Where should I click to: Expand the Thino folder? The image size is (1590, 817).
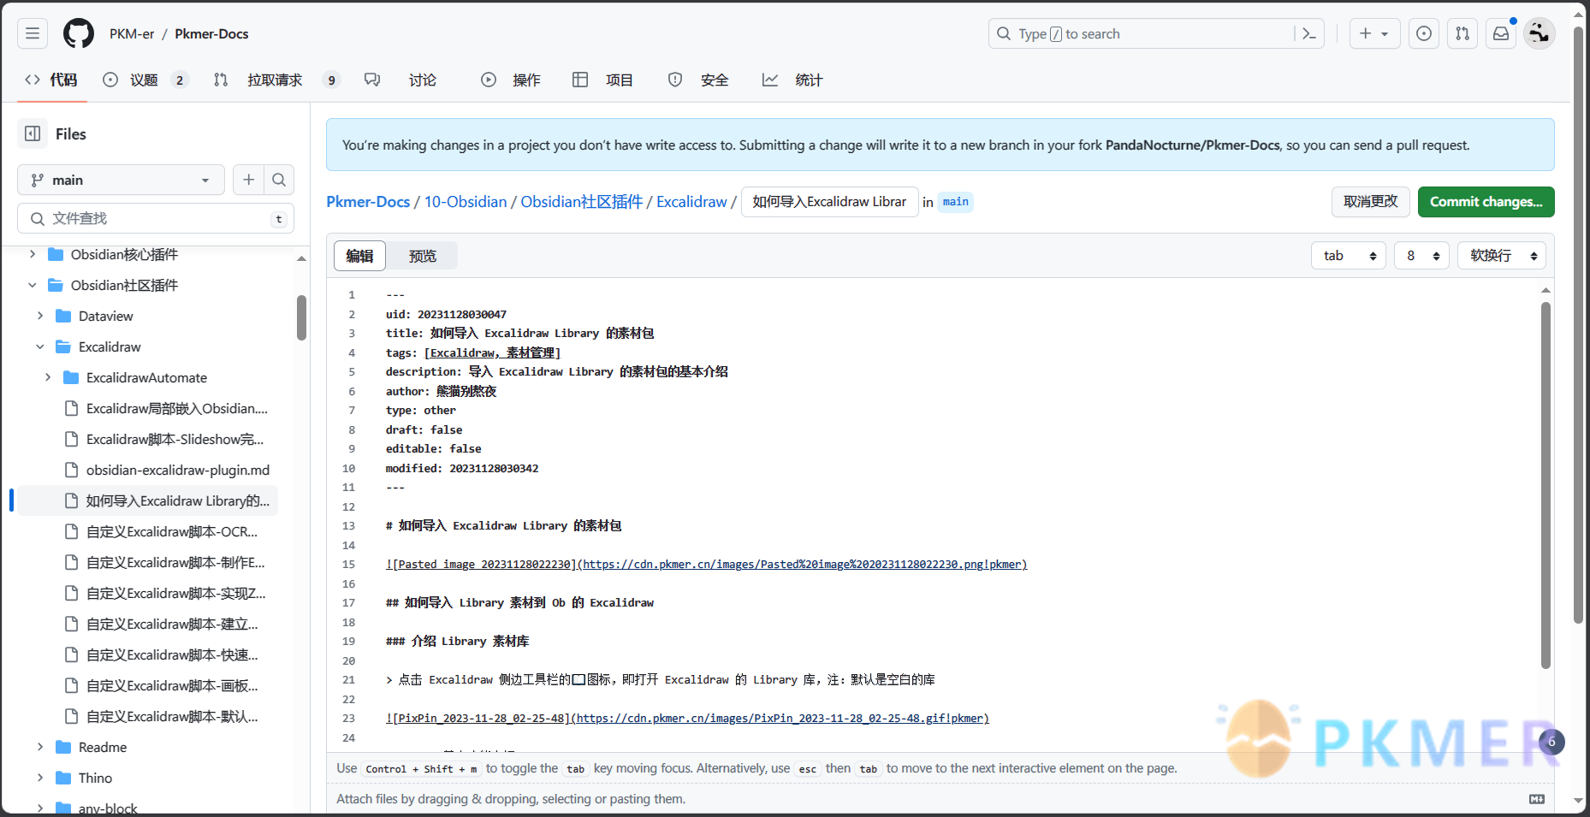40,778
